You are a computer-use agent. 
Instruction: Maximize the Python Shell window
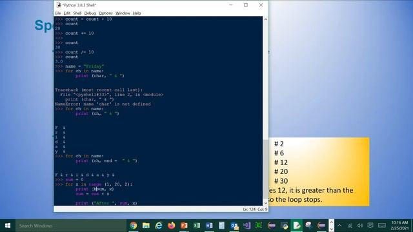246,5
